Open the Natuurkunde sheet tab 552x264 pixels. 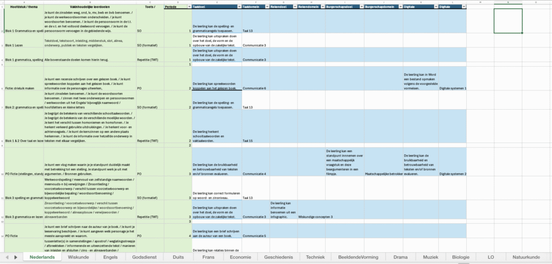527,258
